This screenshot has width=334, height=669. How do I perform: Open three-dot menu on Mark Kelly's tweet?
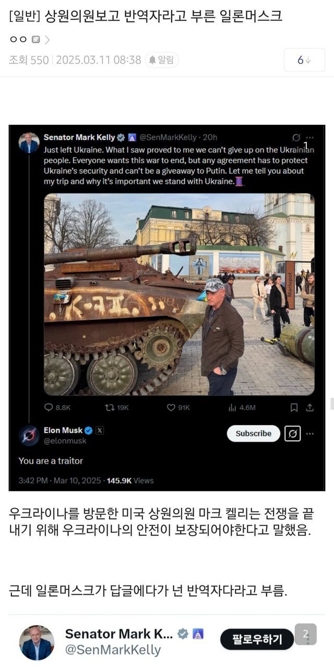tap(311, 137)
